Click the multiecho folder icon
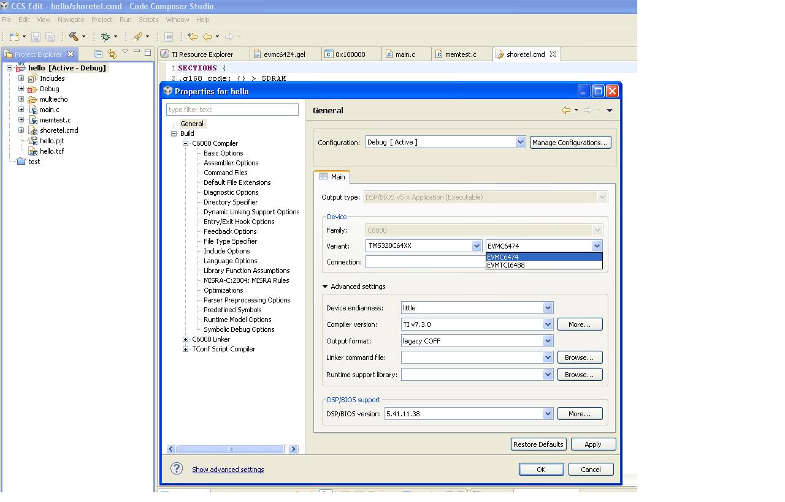This screenshot has width=785, height=502. (33, 99)
